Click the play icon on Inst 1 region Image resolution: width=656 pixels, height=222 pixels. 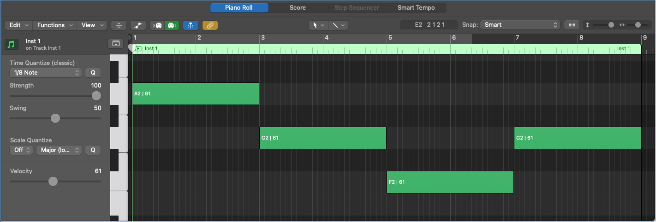138,48
